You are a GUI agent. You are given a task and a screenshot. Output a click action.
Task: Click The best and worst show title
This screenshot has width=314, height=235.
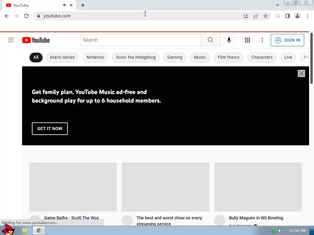(169, 221)
